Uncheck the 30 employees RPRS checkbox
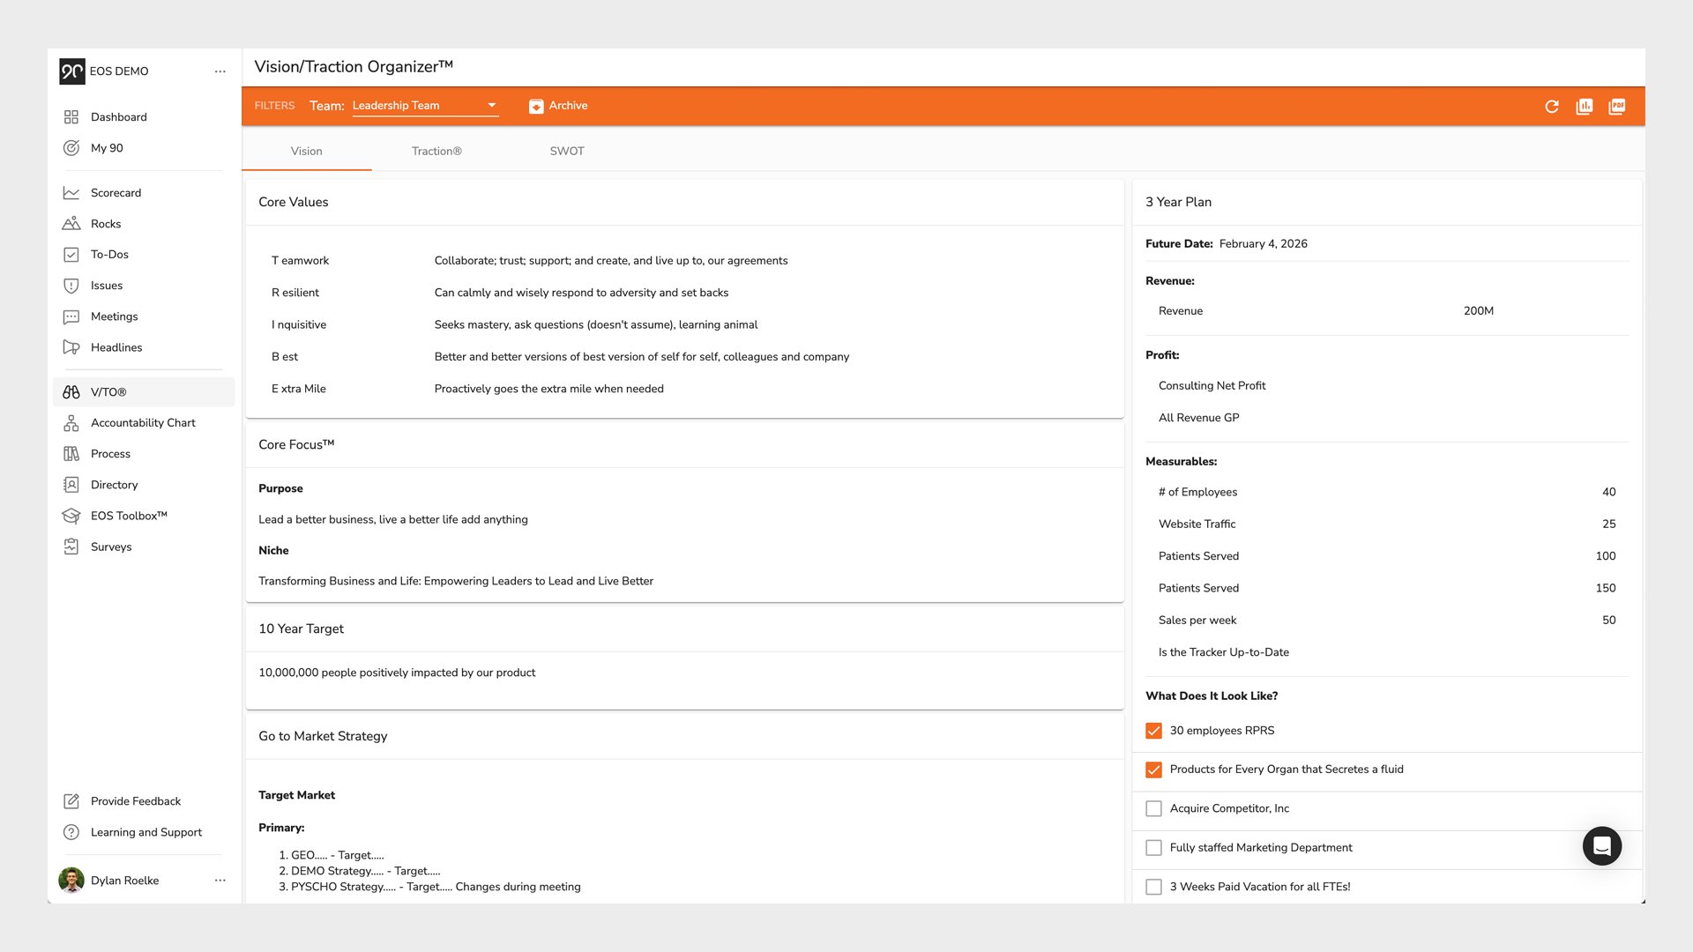Viewport: 1693px width, 952px height. click(1153, 731)
